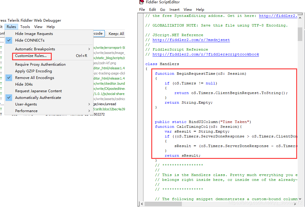Expand the Automatic Breakpoints submenu
Screen dimensions: 305x208
[x=49, y=49]
